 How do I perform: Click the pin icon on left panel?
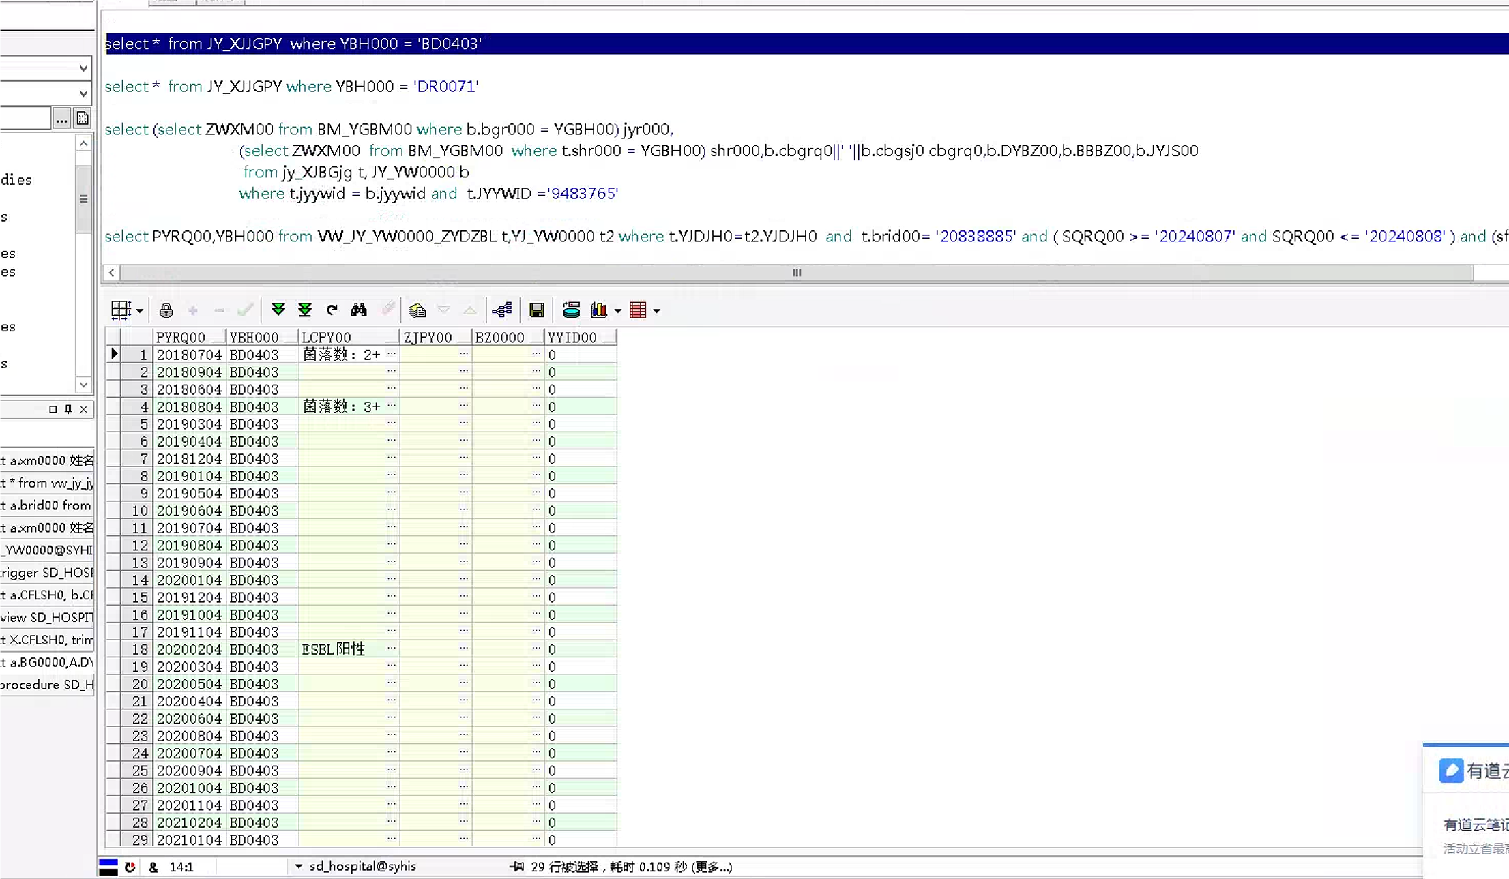[x=68, y=409]
